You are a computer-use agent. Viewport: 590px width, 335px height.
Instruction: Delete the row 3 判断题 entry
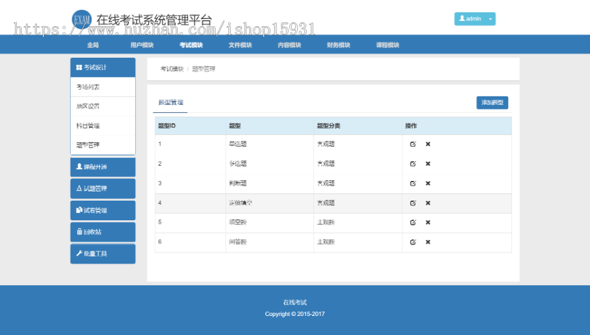point(428,184)
